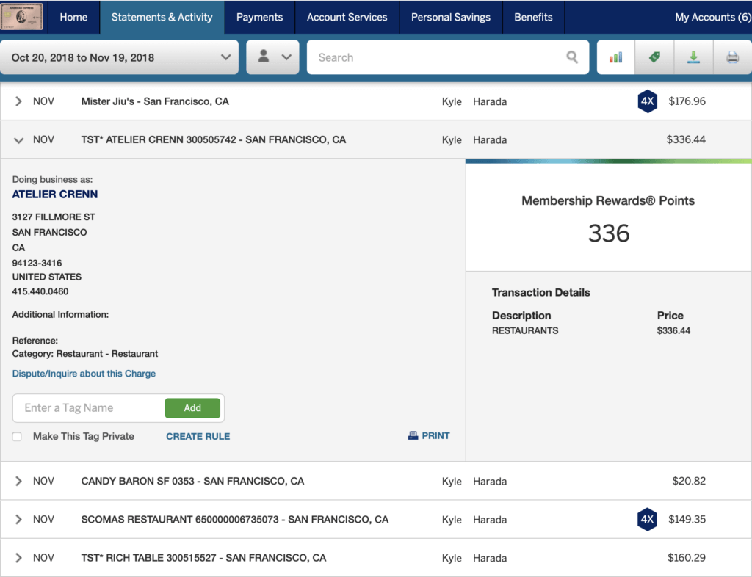Open the card member selector dropdown

273,57
